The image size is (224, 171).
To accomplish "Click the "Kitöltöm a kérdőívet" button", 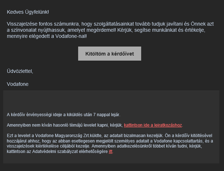I will tap(109, 54).
